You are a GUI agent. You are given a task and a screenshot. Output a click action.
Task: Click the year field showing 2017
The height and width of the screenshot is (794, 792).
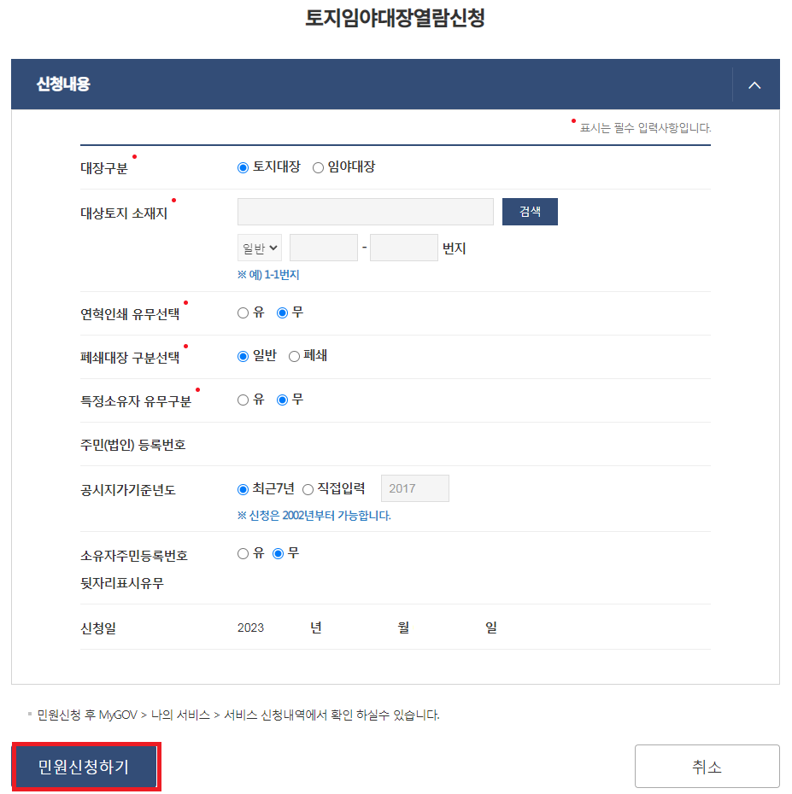pyautogui.click(x=415, y=488)
